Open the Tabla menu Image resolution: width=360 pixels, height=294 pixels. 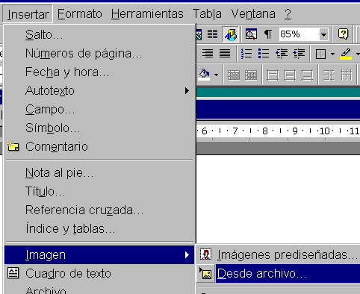[207, 14]
